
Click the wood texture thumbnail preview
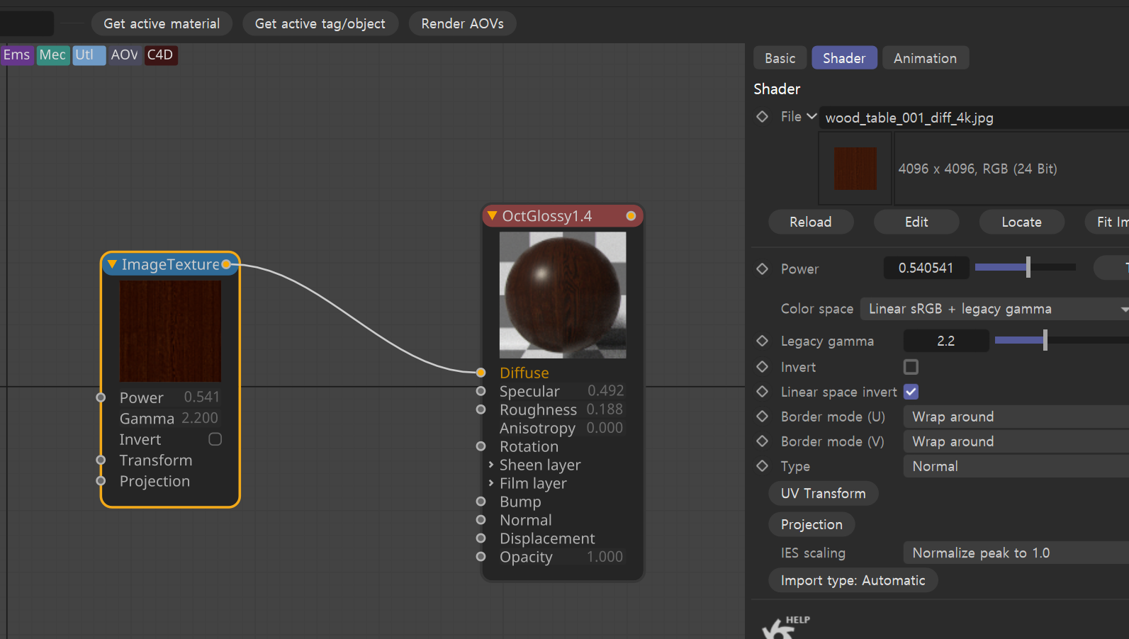[x=855, y=169]
